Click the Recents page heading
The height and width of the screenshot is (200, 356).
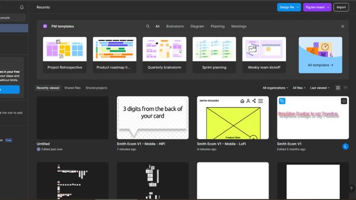pos(43,7)
